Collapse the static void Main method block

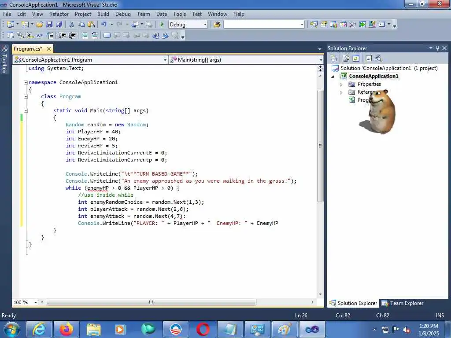tap(26, 110)
